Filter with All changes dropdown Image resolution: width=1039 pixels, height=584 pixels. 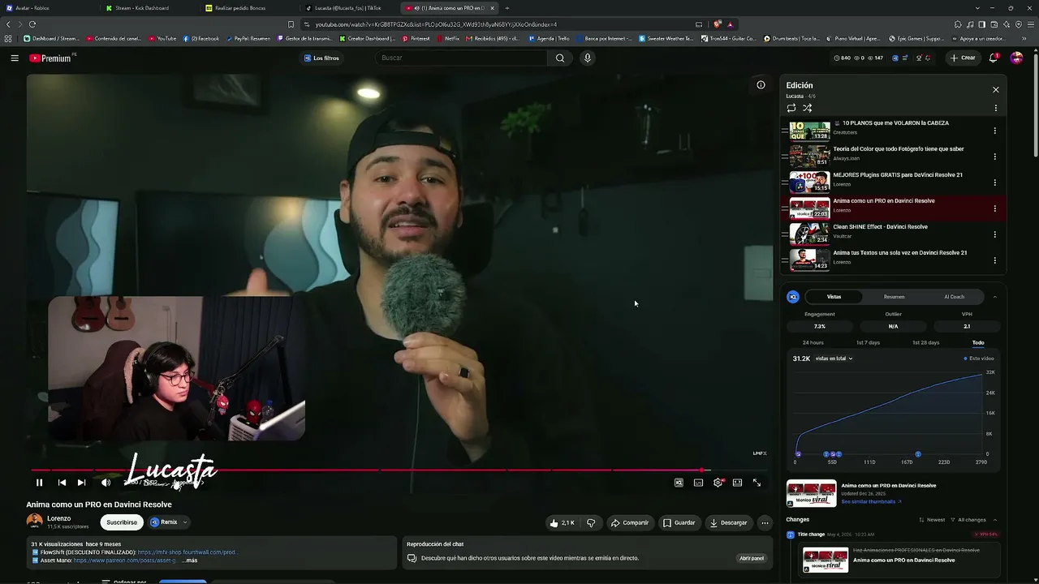[x=969, y=520]
